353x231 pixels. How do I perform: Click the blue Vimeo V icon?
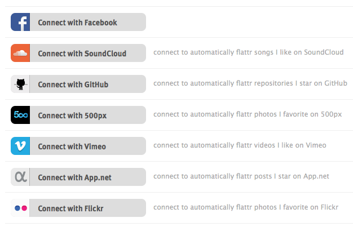point(20,146)
